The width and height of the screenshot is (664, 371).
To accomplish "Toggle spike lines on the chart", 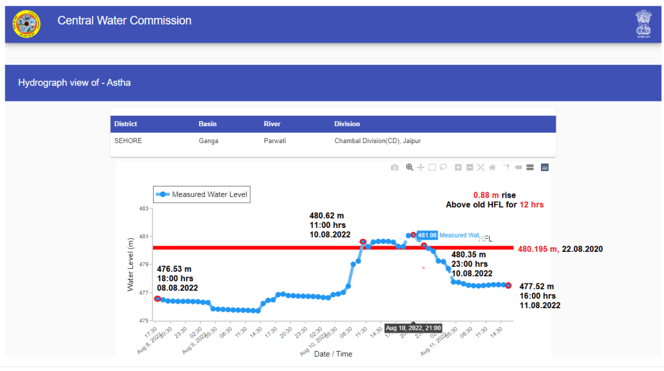I will (x=506, y=167).
